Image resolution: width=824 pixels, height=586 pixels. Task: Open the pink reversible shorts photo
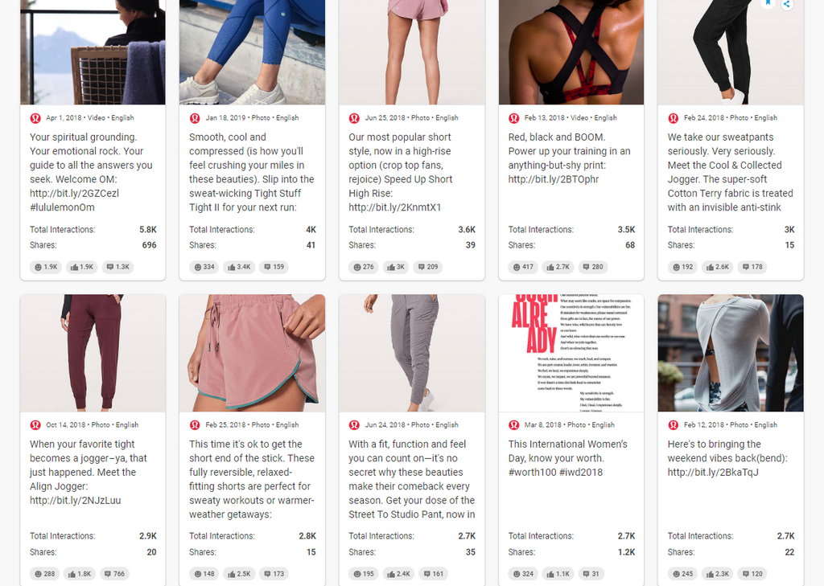tap(252, 353)
